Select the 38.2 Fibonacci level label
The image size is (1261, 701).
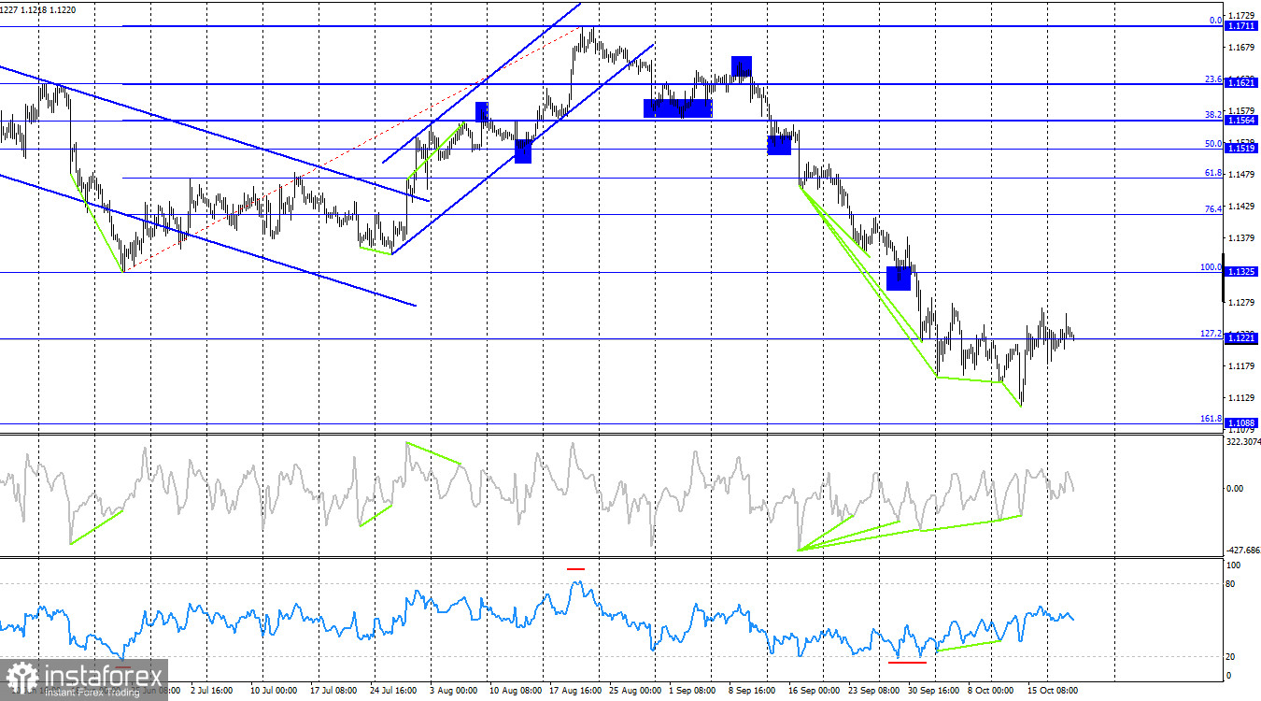[1213, 115]
